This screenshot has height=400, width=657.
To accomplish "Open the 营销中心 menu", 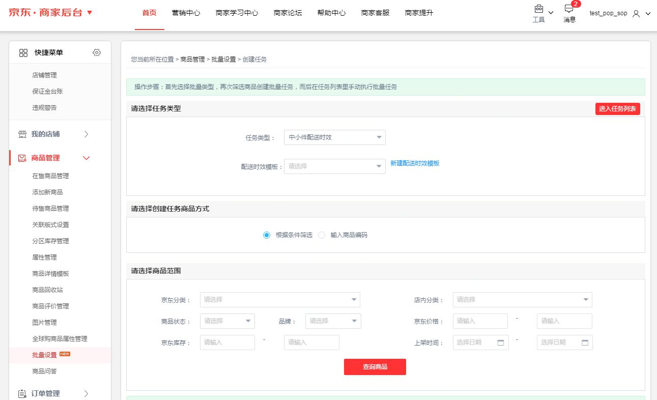I will click(x=186, y=13).
